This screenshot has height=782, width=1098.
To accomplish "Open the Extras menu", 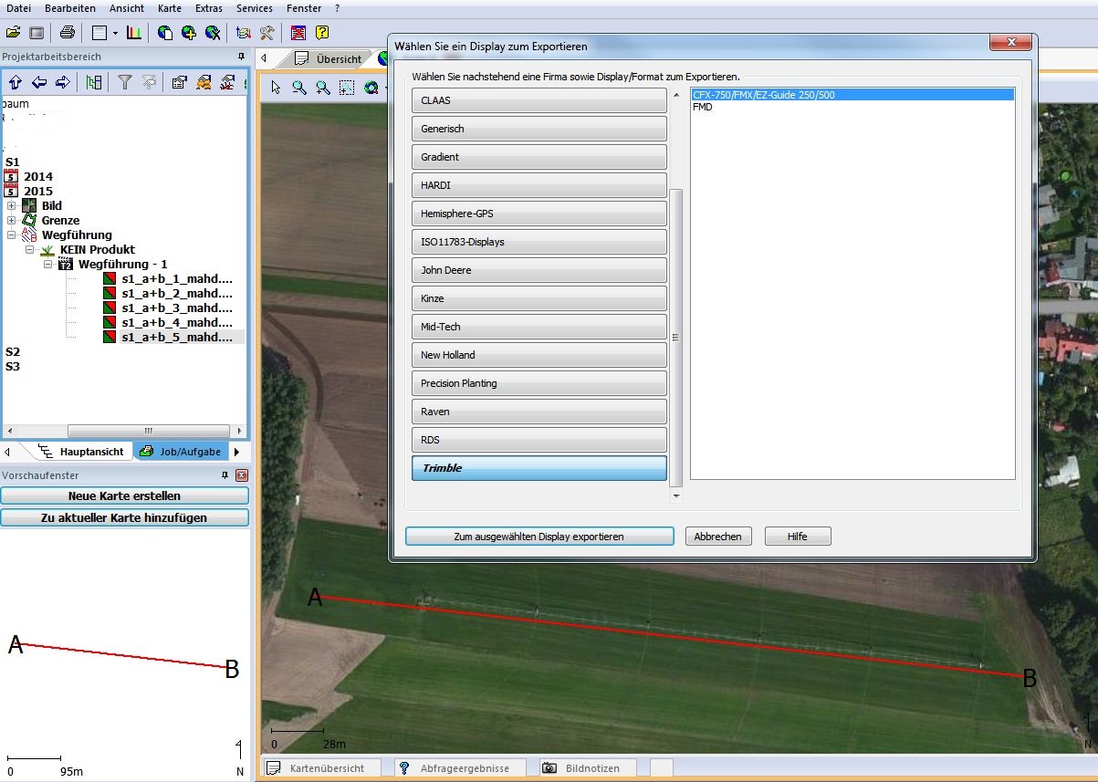I will [208, 7].
